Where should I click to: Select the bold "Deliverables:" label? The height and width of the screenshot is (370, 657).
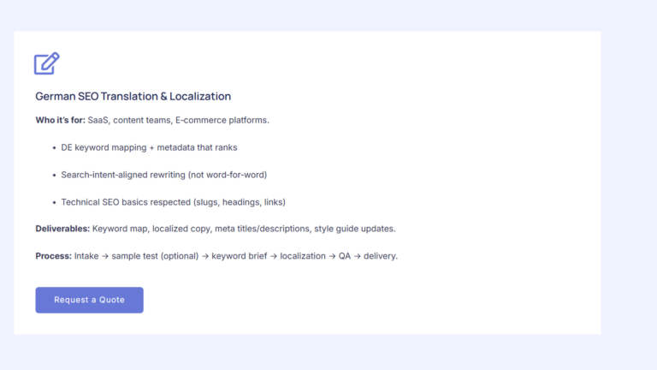pos(62,229)
